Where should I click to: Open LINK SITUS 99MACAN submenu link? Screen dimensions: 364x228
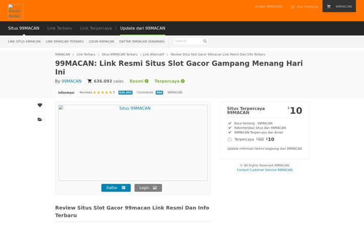(x=24, y=42)
